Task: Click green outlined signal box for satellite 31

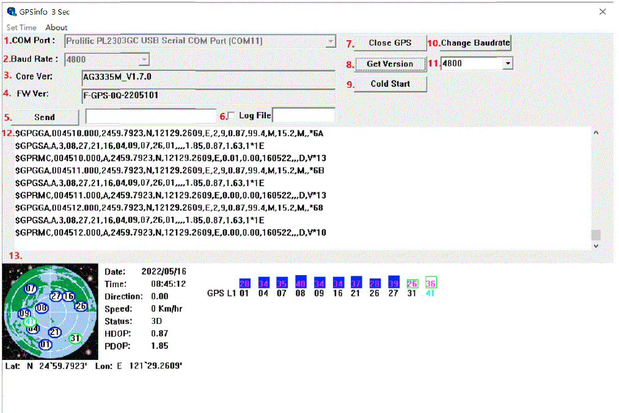Action: click(412, 283)
